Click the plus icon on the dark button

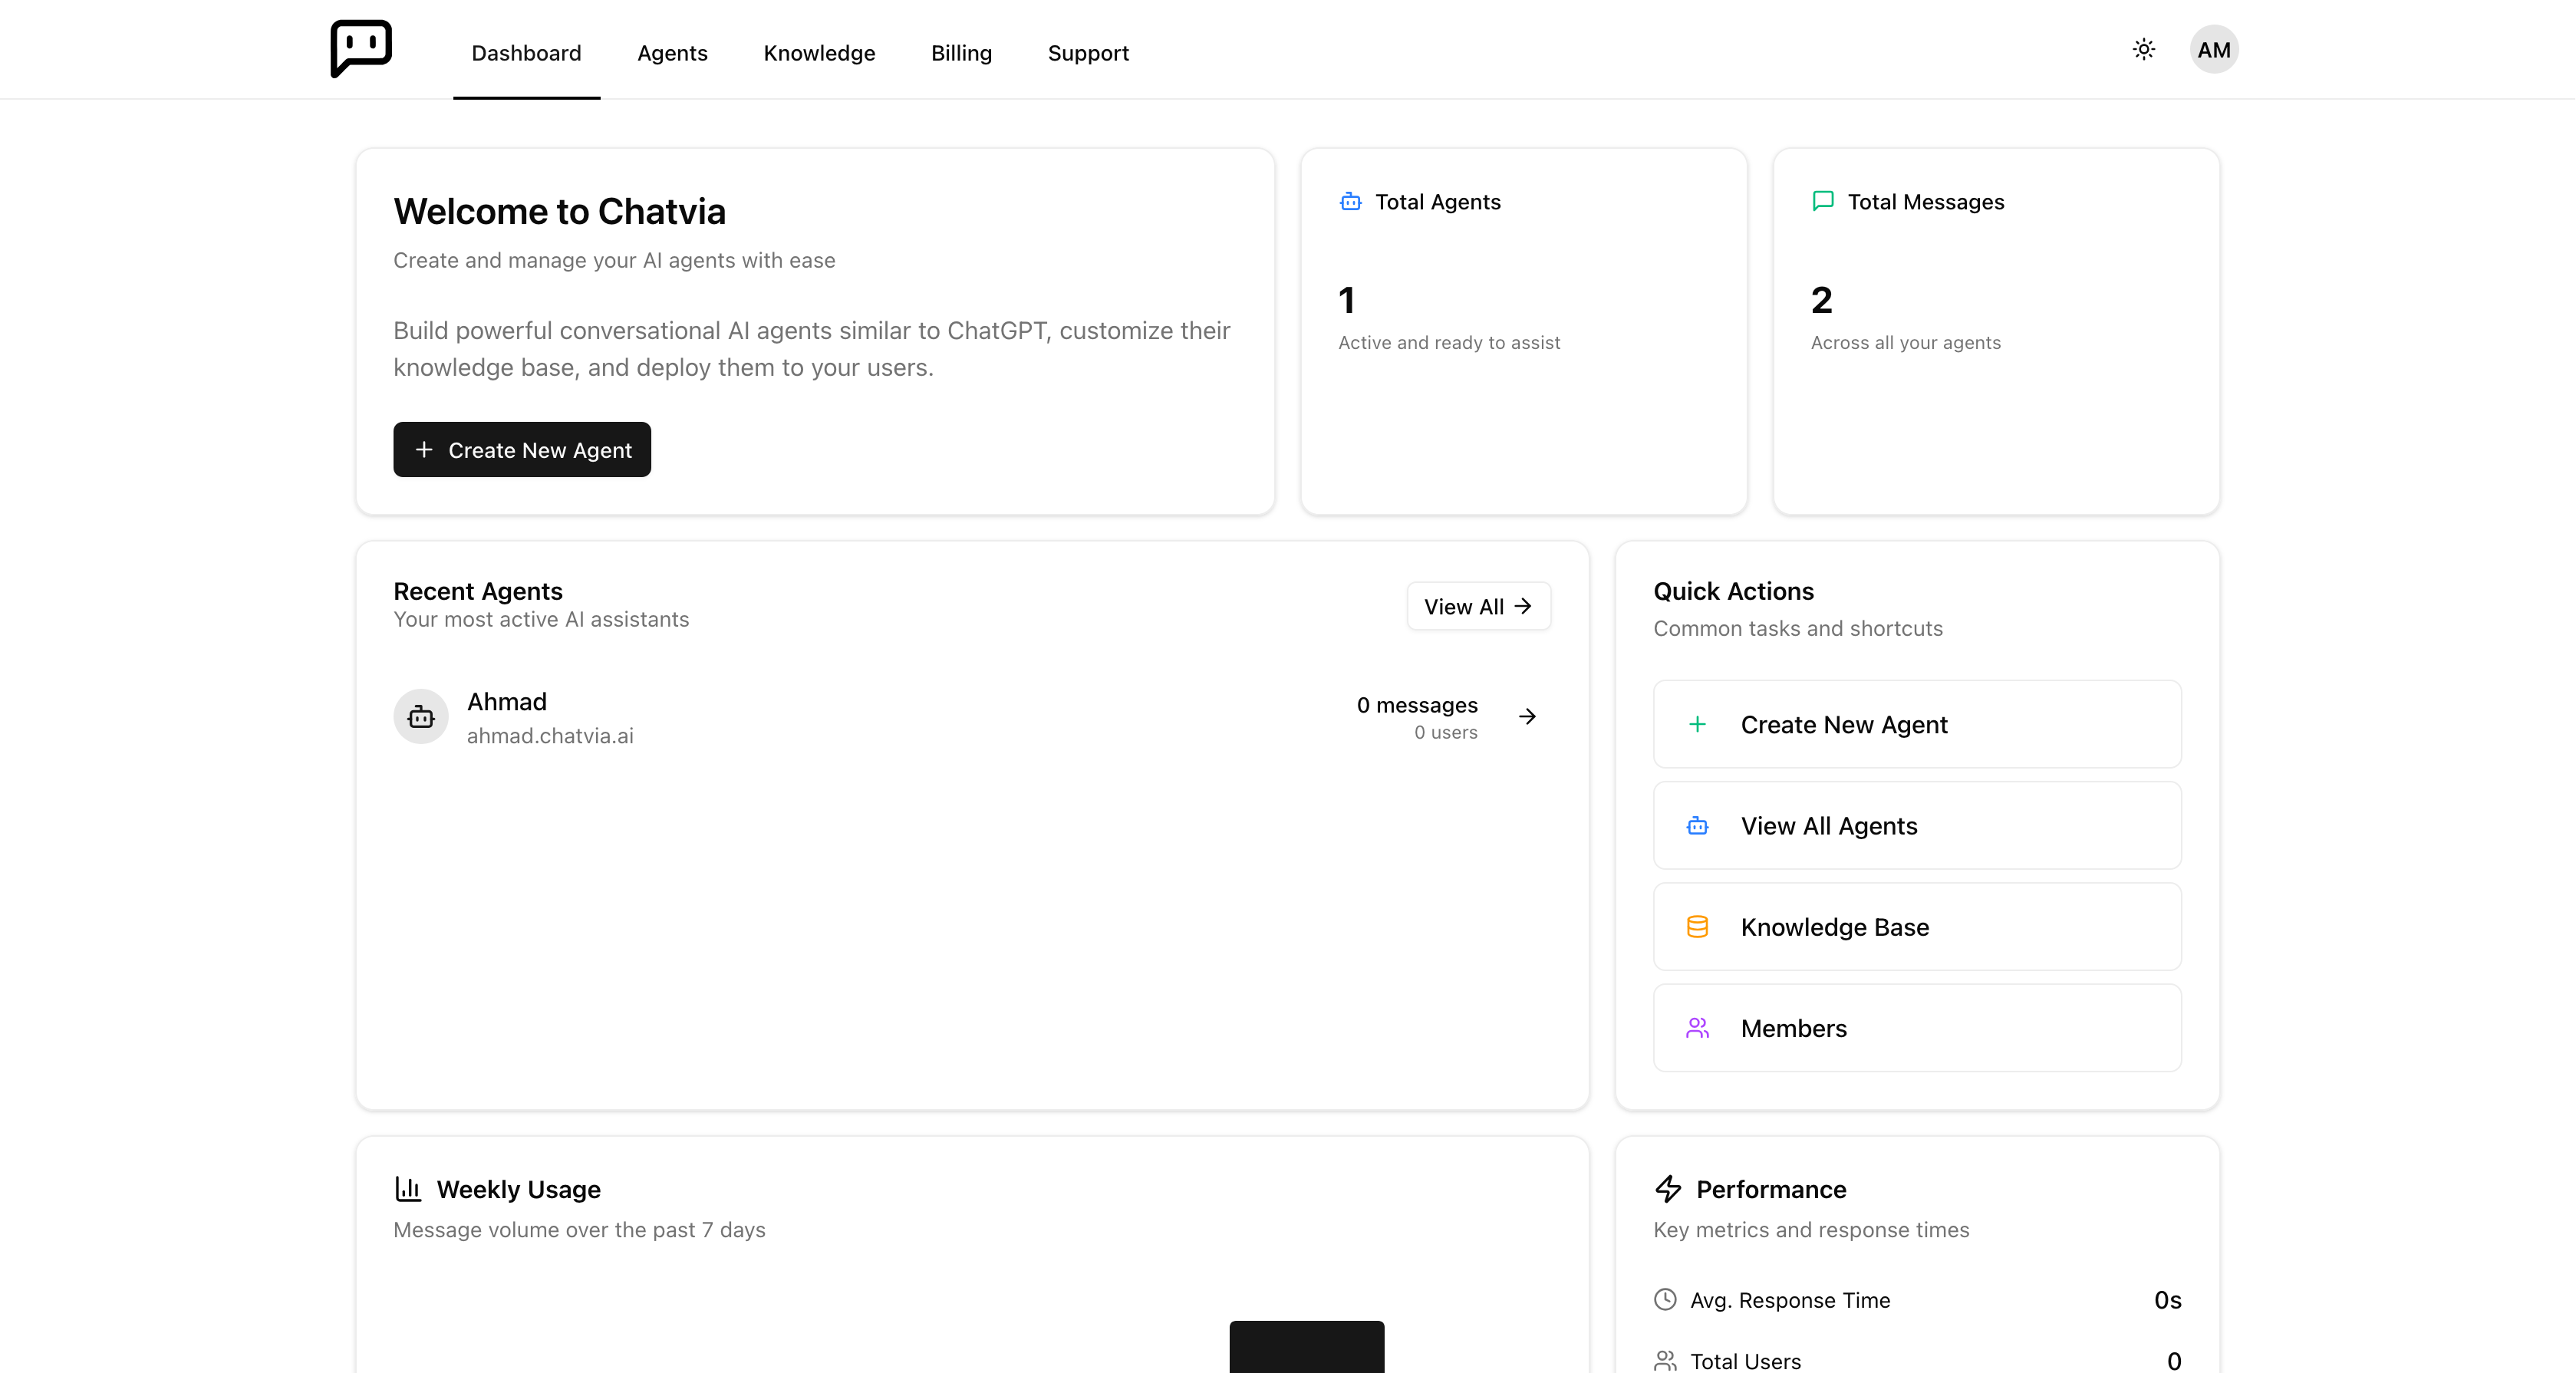[424, 450]
